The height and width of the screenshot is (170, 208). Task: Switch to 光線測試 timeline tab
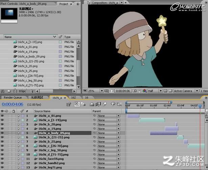[37, 97]
